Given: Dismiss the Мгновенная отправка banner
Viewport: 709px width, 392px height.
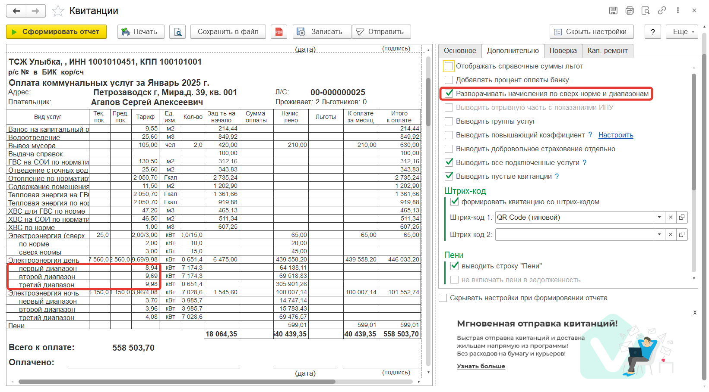Looking at the screenshot, I should (695, 313).
